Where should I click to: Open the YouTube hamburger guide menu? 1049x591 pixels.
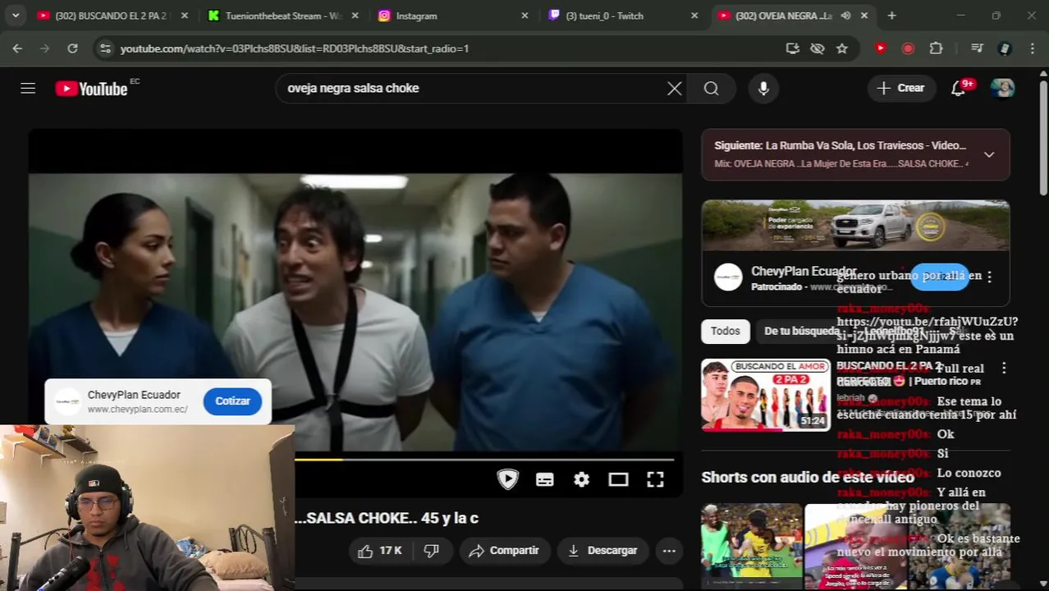[28, 89]
